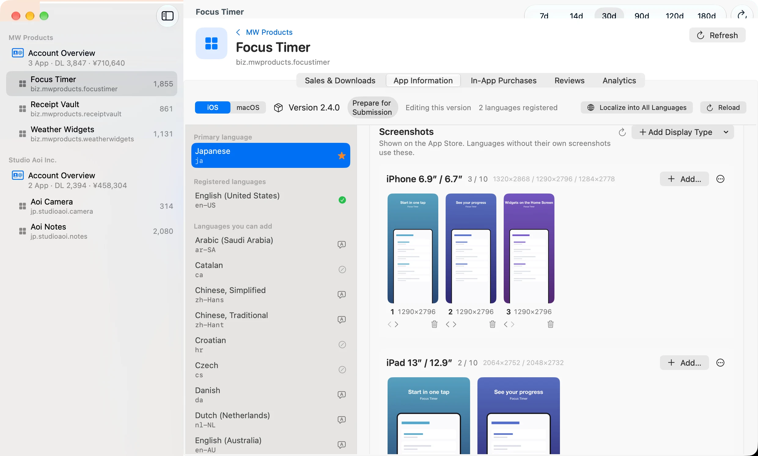Screen dimensions: 758x456
Task: Select the 180d time range
Action: click(707, 15)
